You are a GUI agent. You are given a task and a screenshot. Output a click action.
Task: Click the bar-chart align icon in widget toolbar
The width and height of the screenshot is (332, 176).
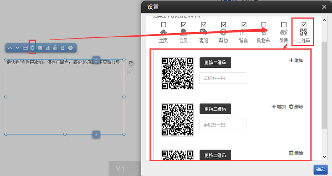(48, 48)
